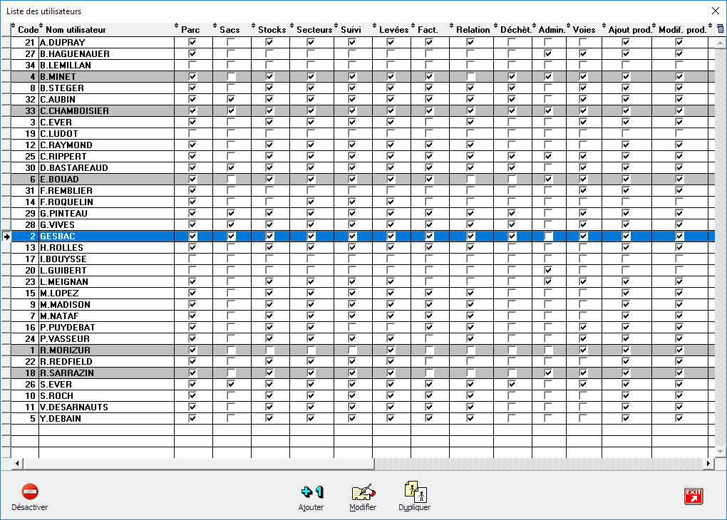
Task: Enable the Admin. checkbox for GESBAC
Action: click(x=549, y=236)
